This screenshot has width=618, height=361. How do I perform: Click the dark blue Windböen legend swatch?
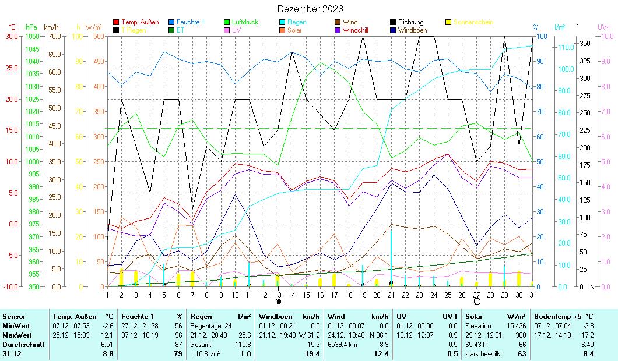[x=393, y=30]
